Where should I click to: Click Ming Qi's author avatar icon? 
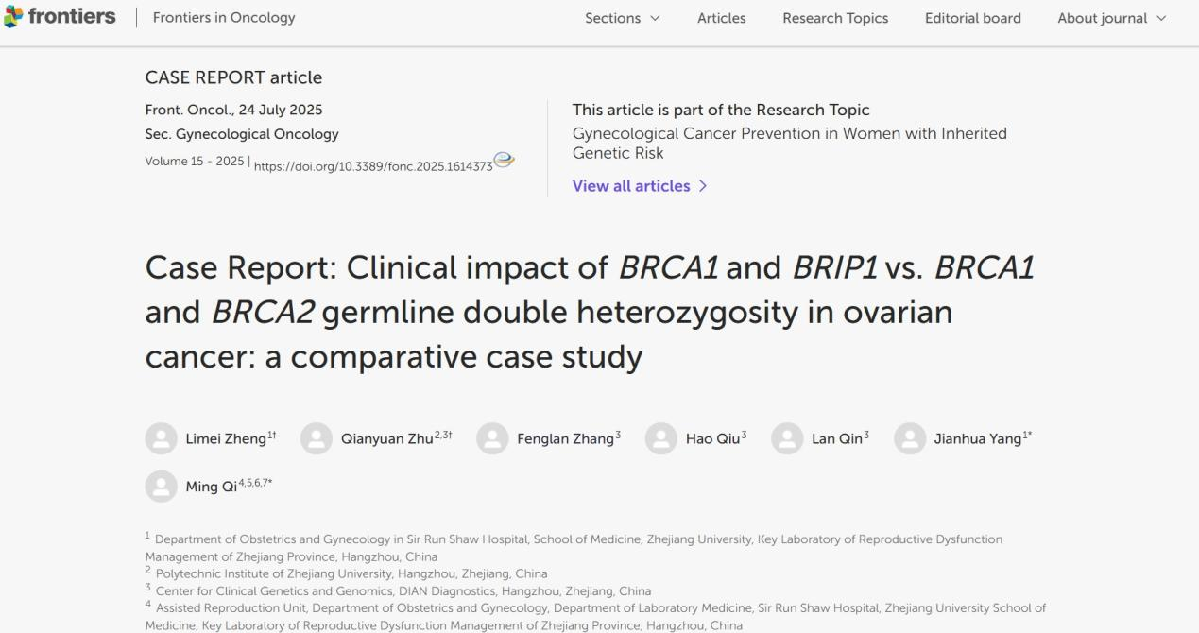[x=161, y=487]
